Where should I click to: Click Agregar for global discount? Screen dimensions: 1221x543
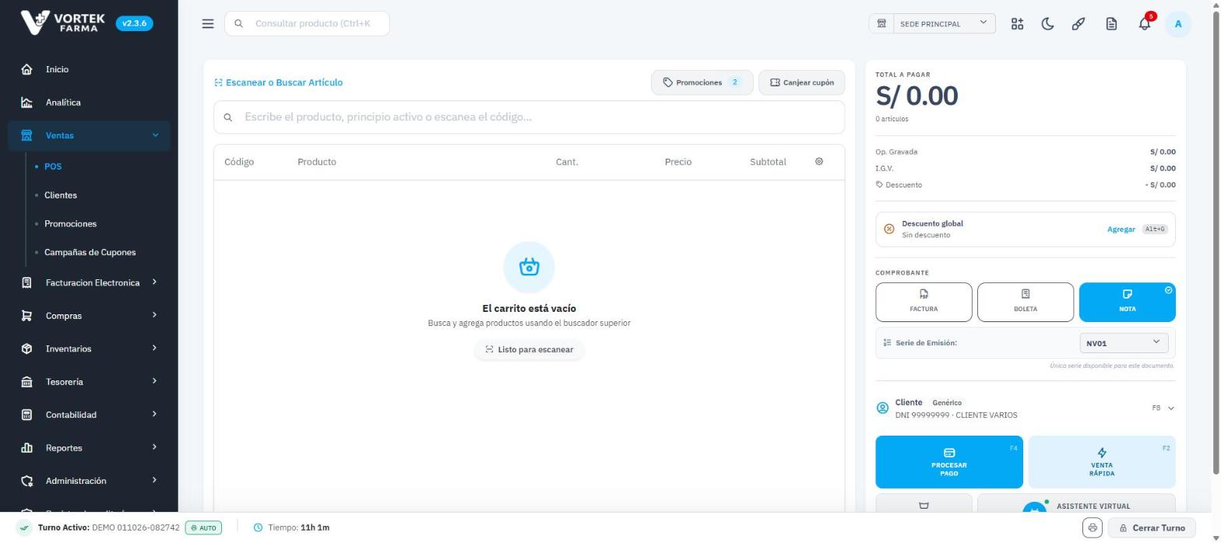pyautogui.click(x=1121, y=229)
